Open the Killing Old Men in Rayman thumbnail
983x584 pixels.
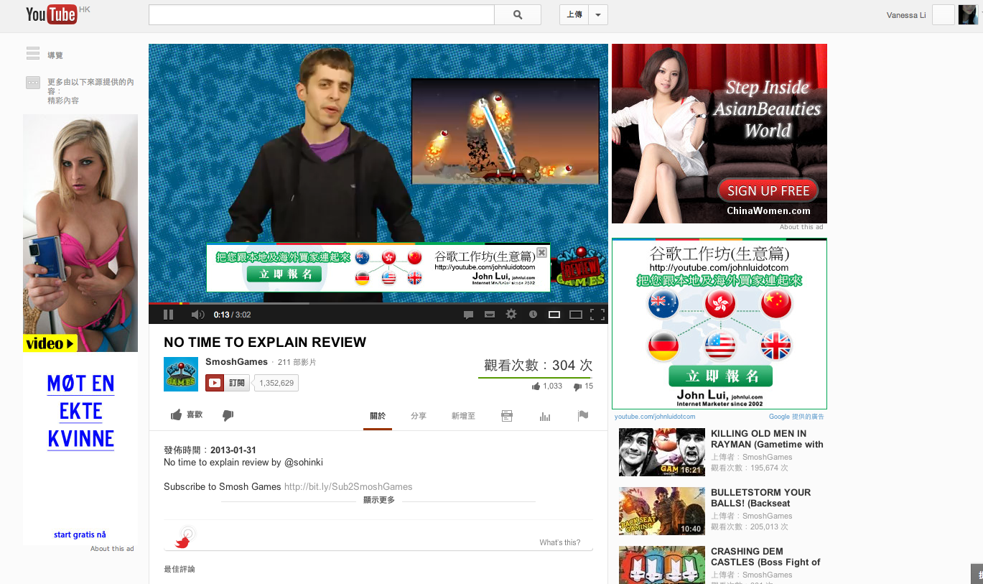(662, 452)
